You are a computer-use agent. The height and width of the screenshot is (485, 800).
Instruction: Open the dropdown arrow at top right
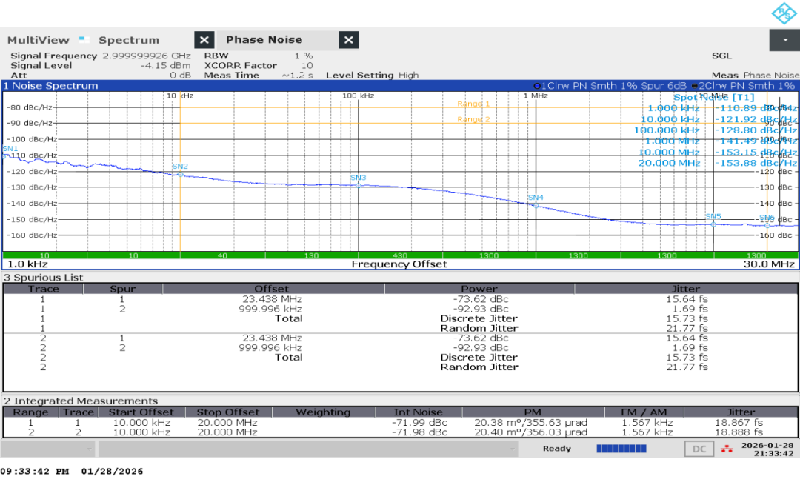click(784, 40)
